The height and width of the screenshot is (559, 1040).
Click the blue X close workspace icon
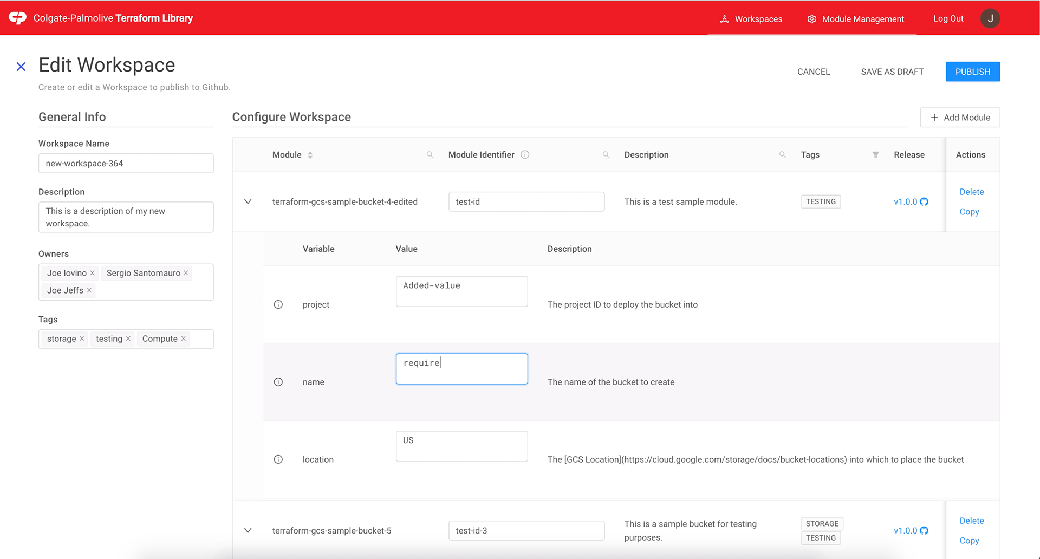[21, 67]
